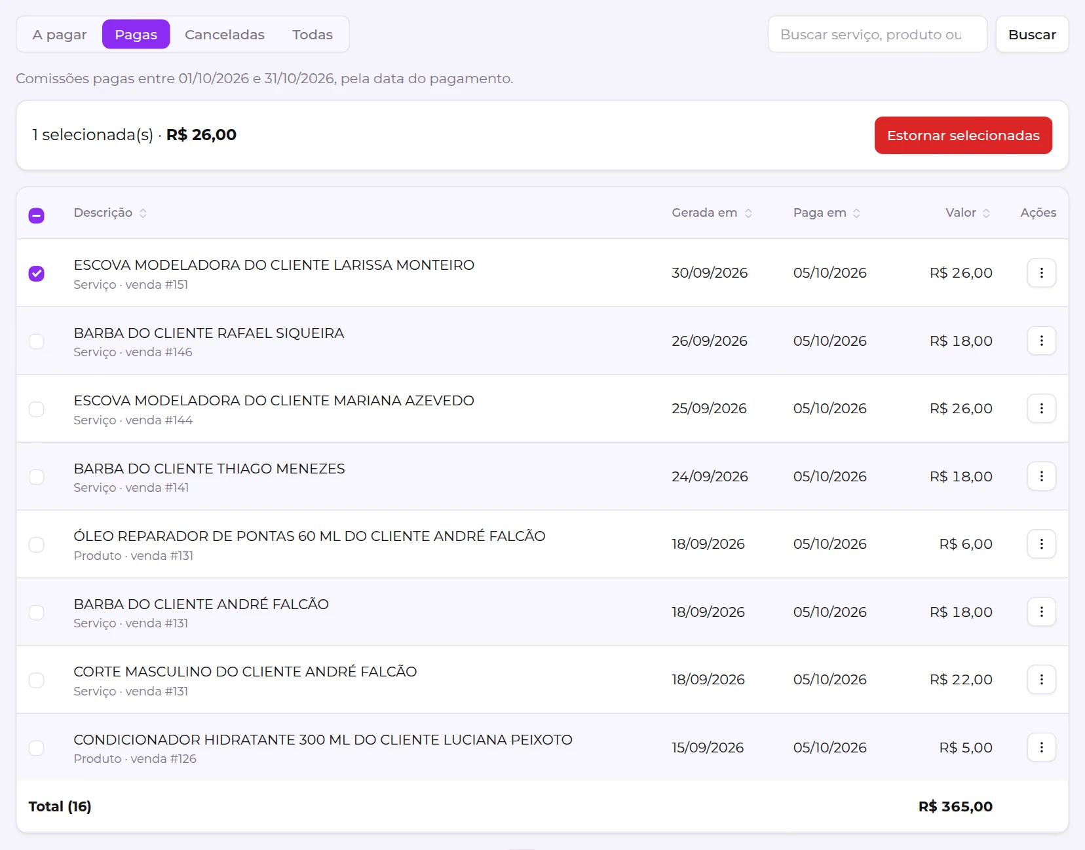Viewport: 1085px width, 850px height.
Task: Click the 26/09/2026 generated date
Action: 710,341
